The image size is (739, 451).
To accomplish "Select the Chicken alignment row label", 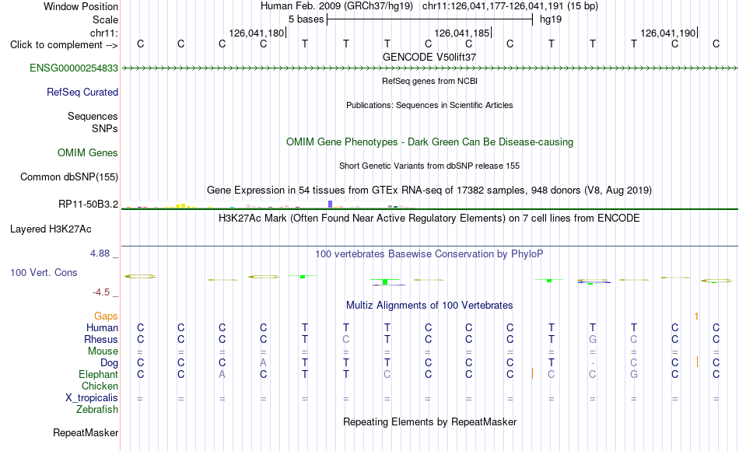I will point(100,386).
